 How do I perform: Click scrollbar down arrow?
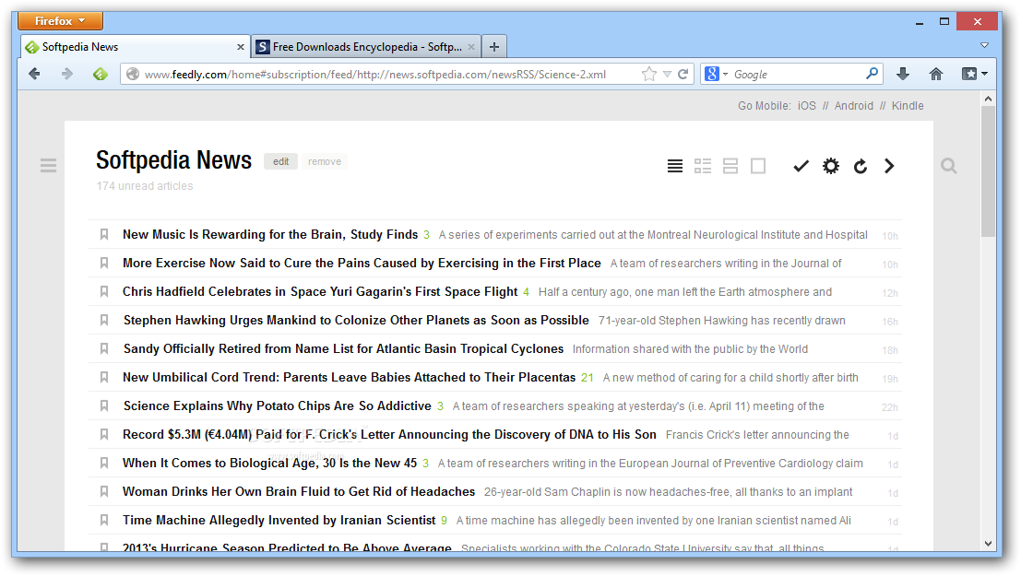[x=988, y=544]
